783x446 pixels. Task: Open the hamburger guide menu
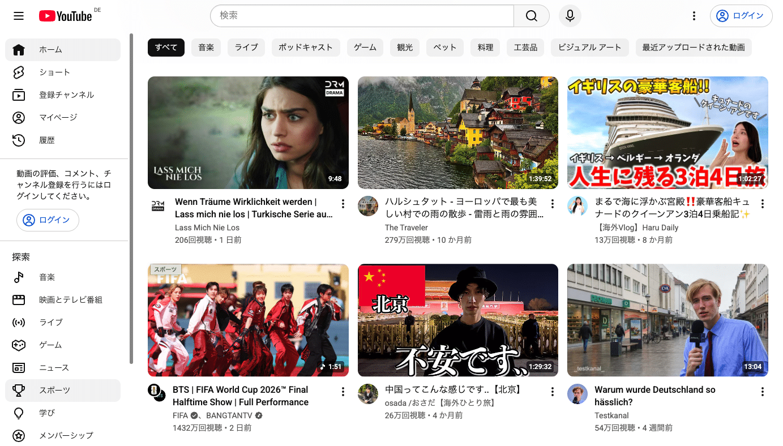point(19,16)
